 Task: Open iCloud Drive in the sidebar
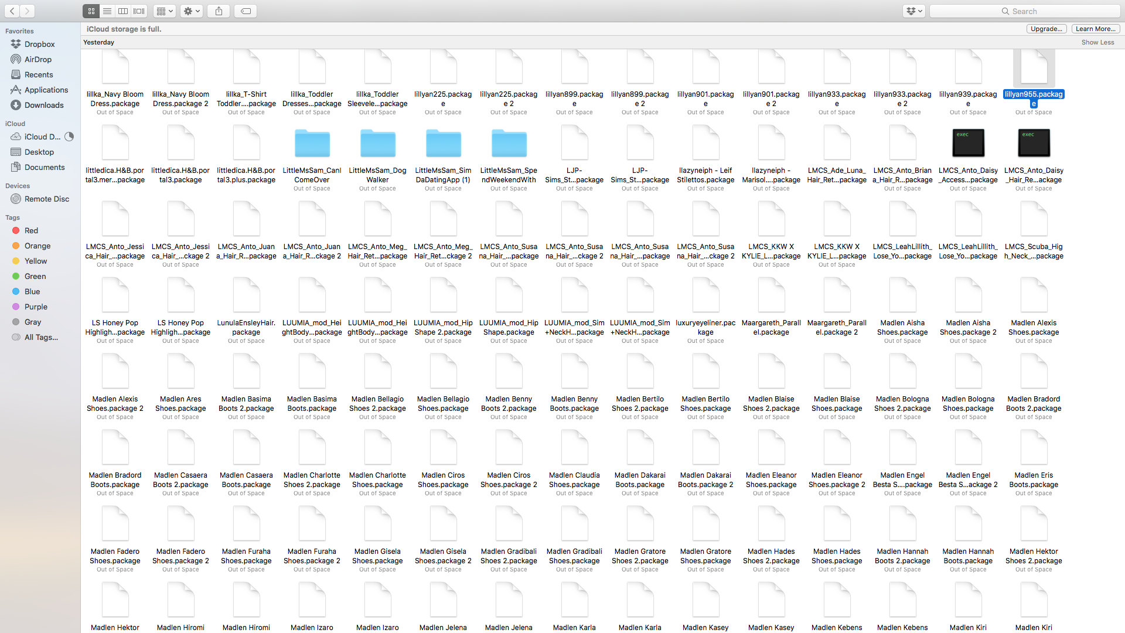(42, 137)
